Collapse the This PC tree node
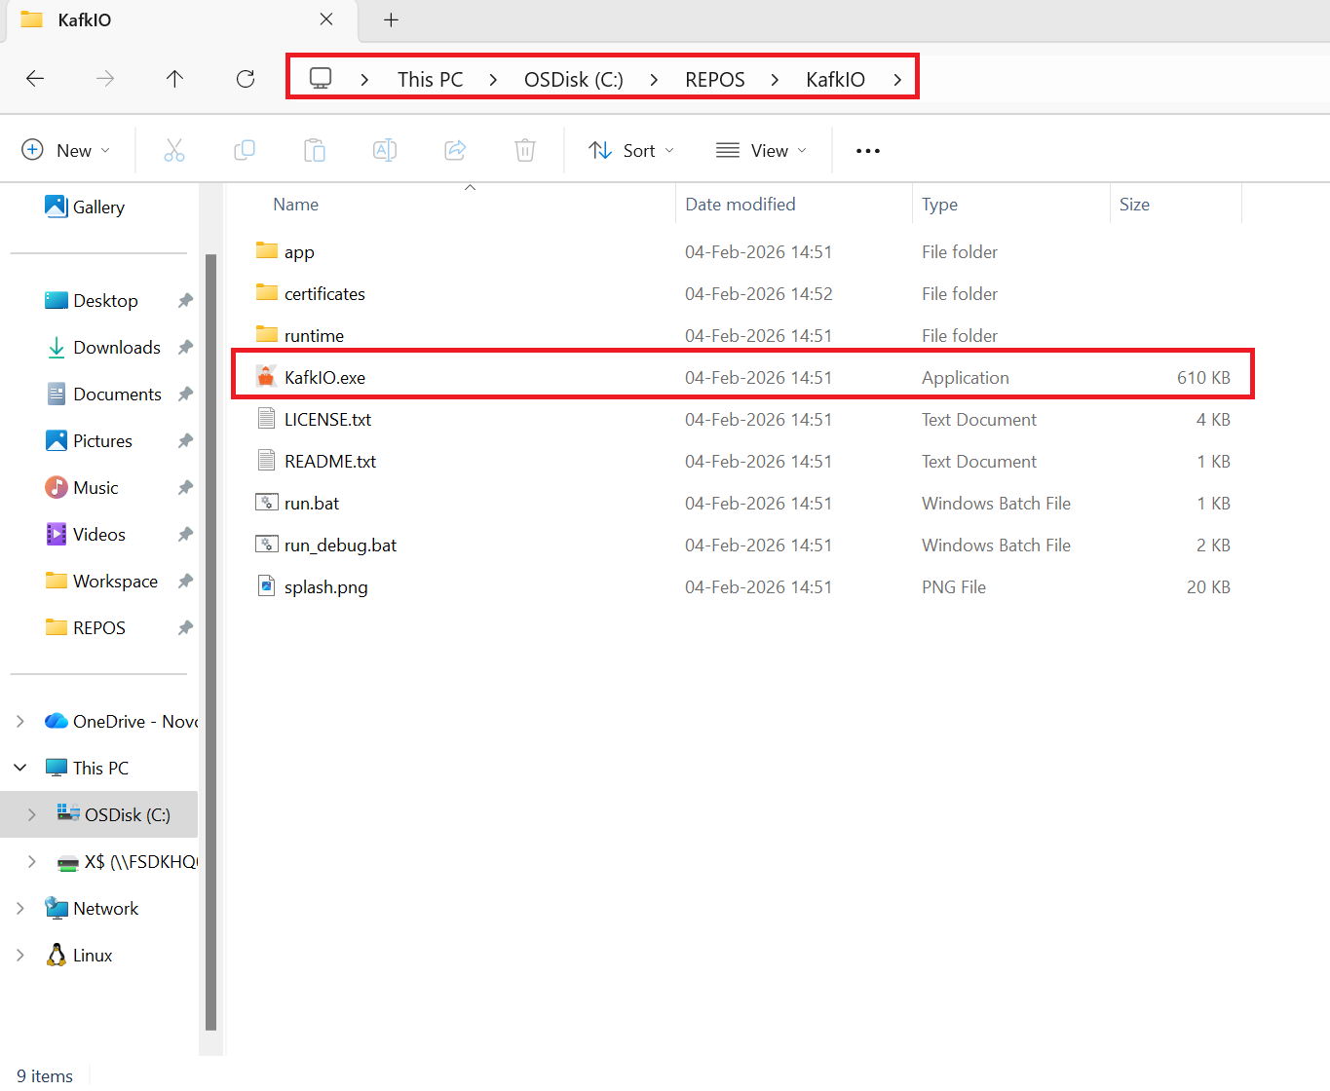Image resolution: width=1330 pixels, height=1091 pixels. pyautogui.click(x=20, y=768)
